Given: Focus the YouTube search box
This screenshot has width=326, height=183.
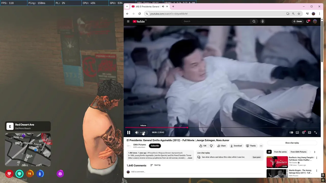Looking at the screenshot, I should click(x=216, y=21).
